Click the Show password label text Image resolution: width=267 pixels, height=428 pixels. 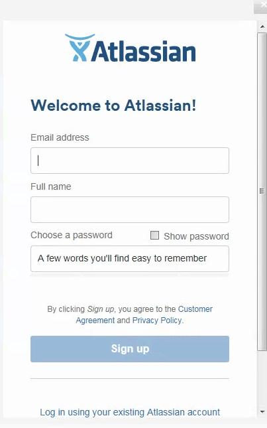click(x=196, y=236)
